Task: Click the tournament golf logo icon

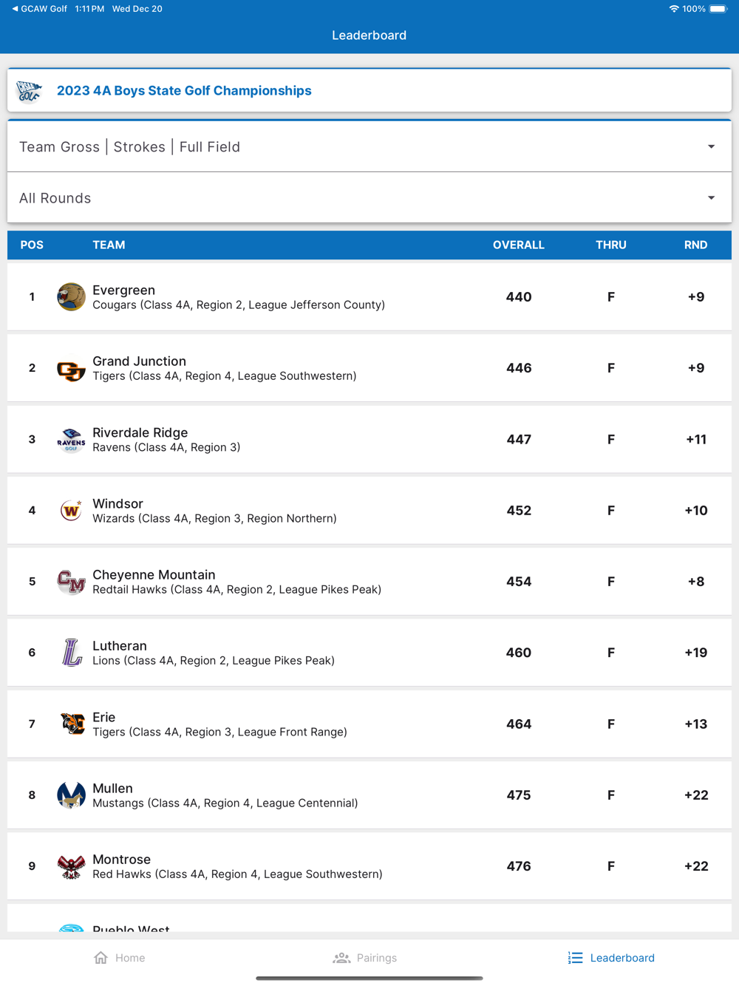Action: point(29,91)
